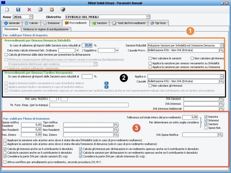Open lookup for Causale in Omesso/Tardivo Versamento

[221, 81]
